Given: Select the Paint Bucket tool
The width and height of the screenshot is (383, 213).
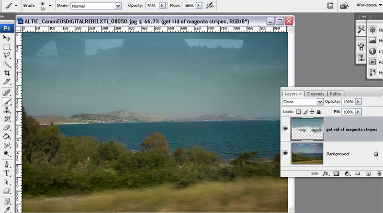Looking at the screenshot, I should (x=7, y=136).
